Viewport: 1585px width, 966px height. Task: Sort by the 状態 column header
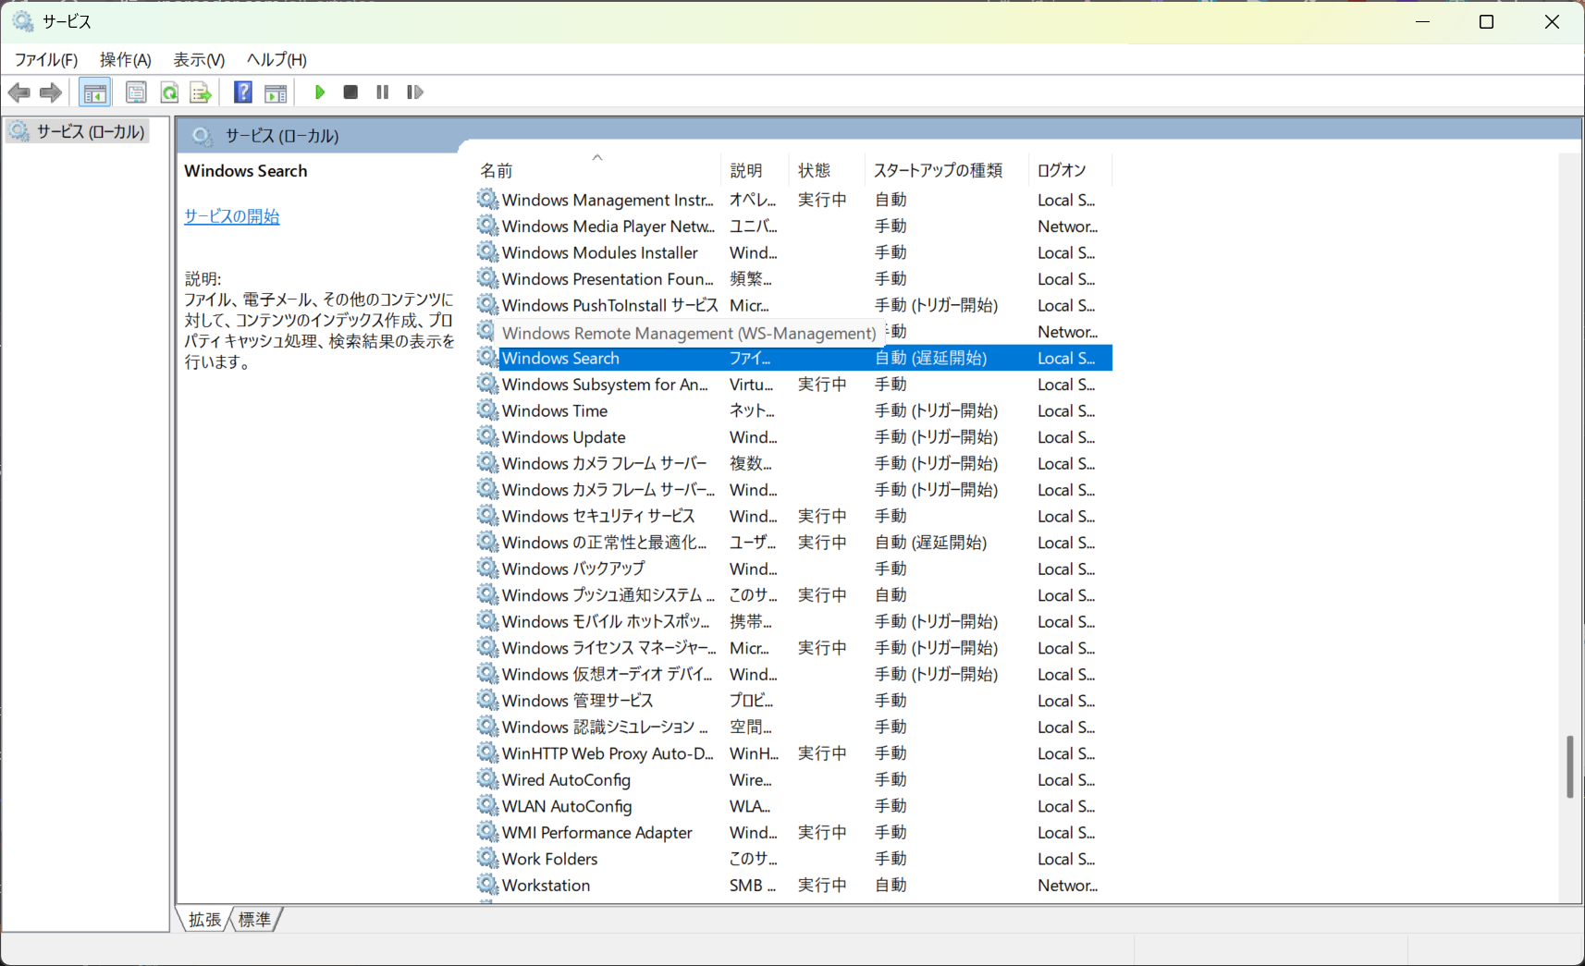[825, 170]
